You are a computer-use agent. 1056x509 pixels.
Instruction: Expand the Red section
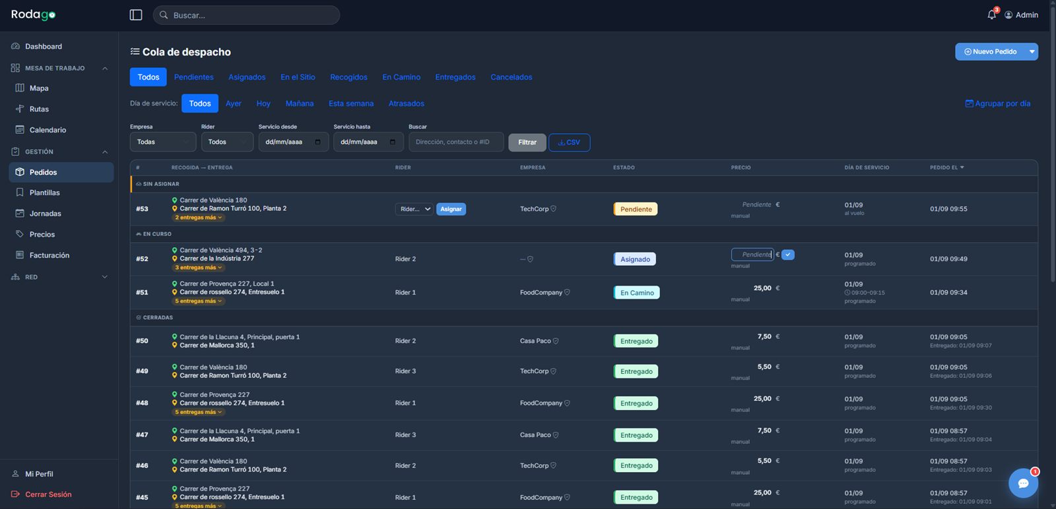pyautogui.click(x=105, y=277)
